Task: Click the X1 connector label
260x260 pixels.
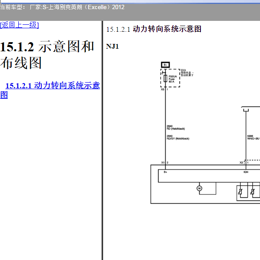Action: (x=163, y=163)
